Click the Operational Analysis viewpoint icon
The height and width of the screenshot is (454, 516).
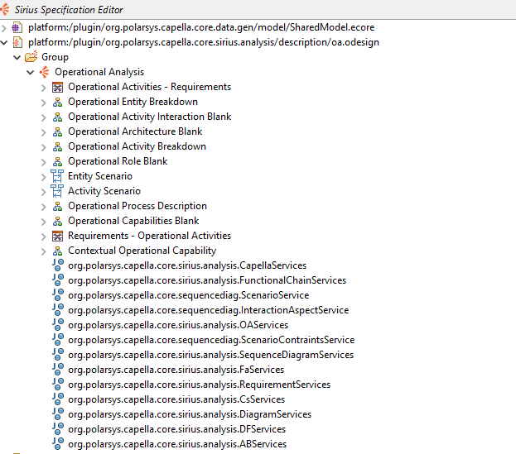coord(45,72)
